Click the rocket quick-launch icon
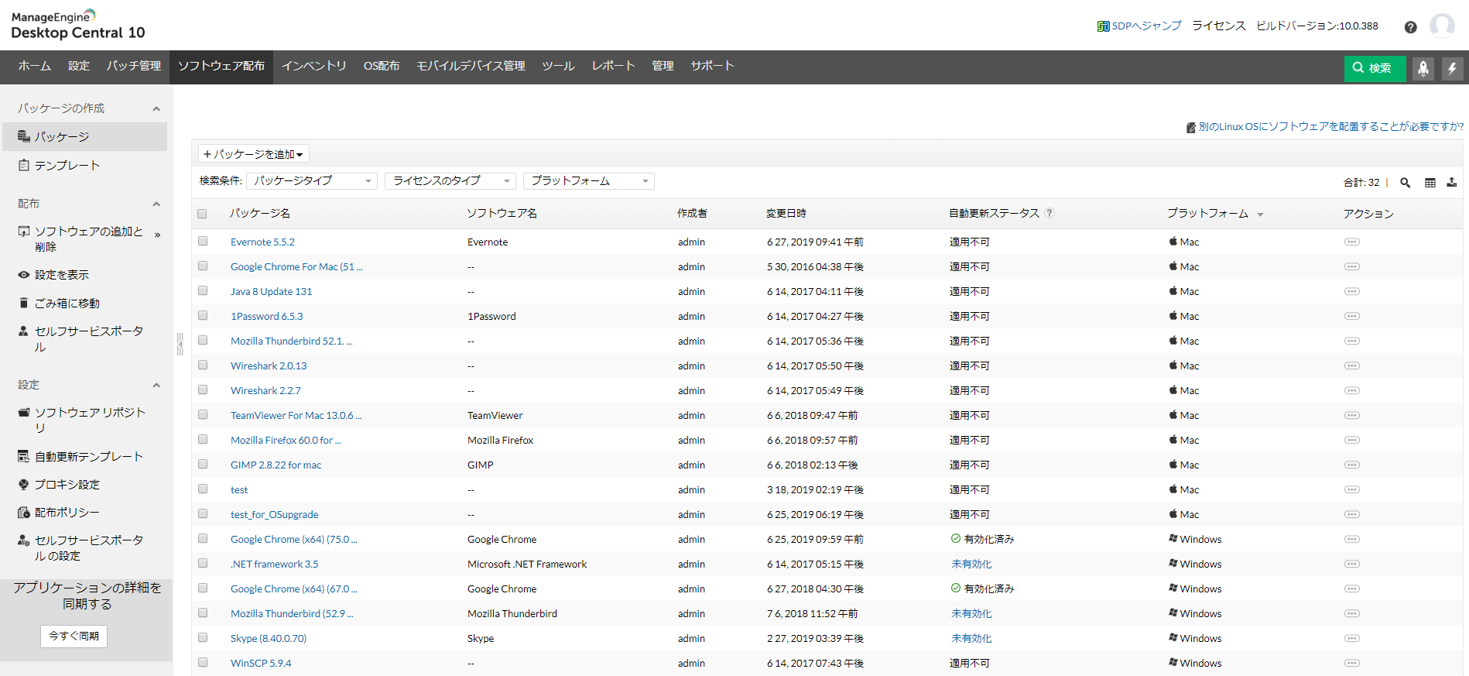This screenshot has width=1469, height=676. click(1423, 68)
